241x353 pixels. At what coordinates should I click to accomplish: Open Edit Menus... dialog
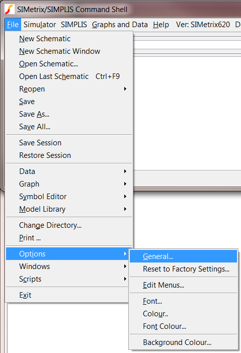[x=183, y=285]
